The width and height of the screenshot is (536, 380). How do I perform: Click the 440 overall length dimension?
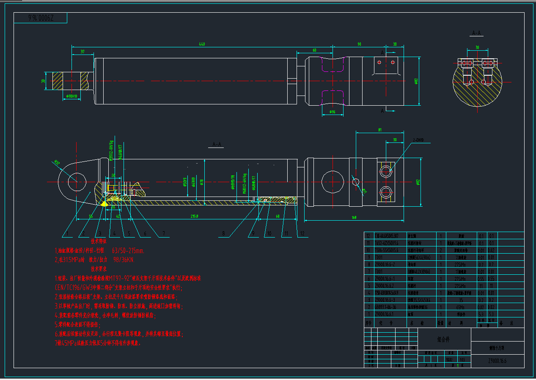[202, 44]
